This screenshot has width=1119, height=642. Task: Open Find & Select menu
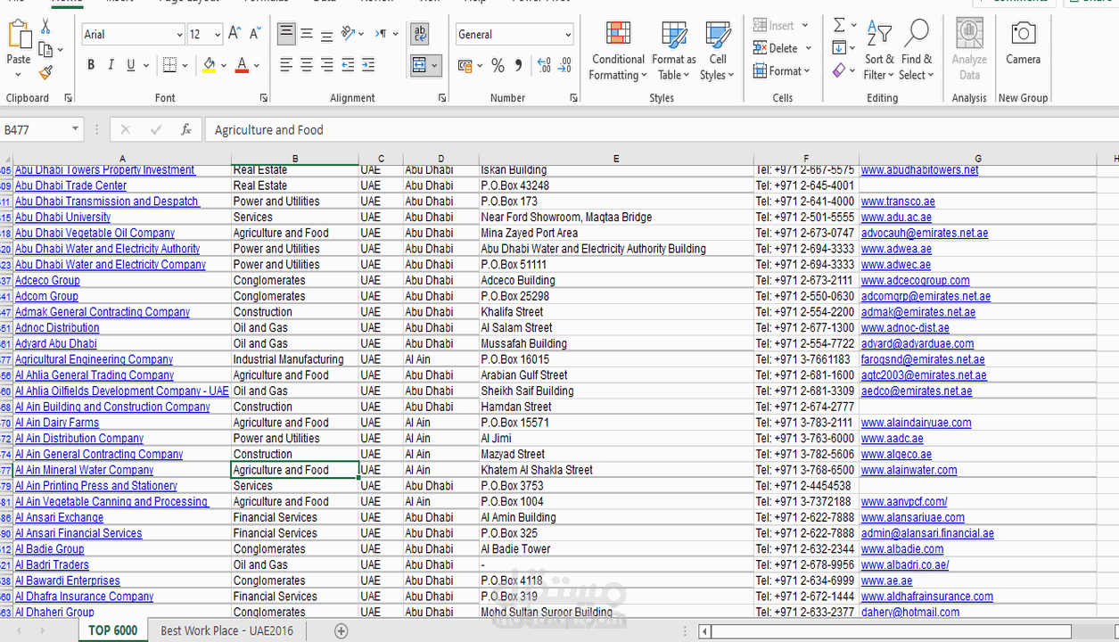point(917,50)
